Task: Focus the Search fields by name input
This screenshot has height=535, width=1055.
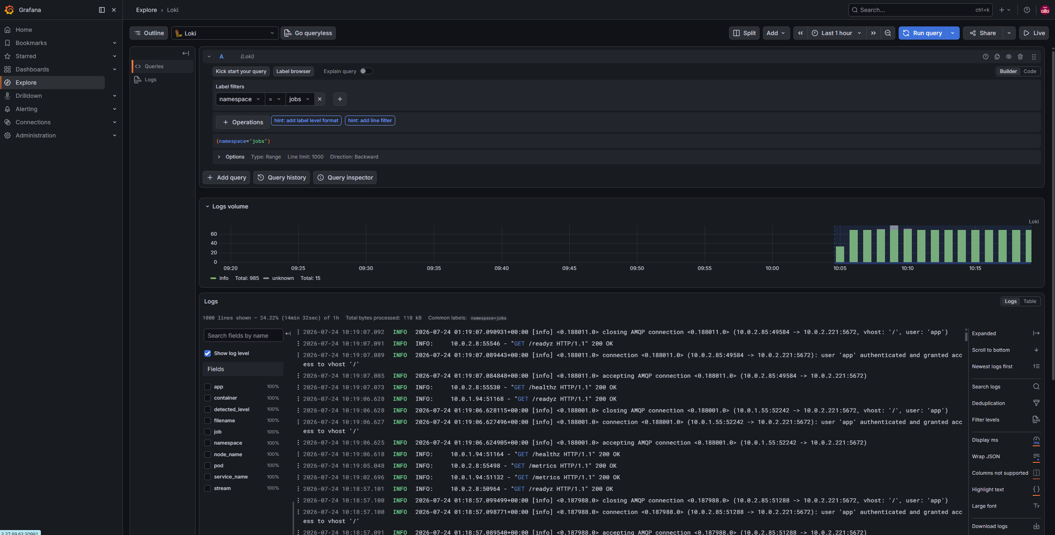Action: click(x=243, y=336)
